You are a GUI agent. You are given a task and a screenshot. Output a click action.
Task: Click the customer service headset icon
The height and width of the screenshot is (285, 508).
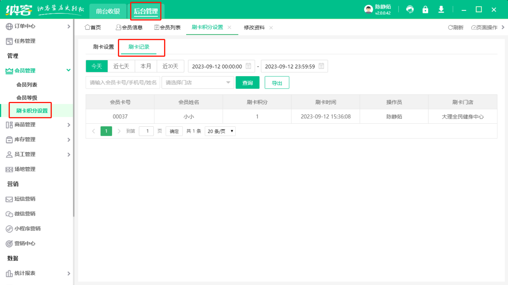(x=410, y=10)
